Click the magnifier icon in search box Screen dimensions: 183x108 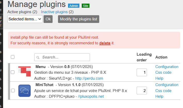[38, 57]
